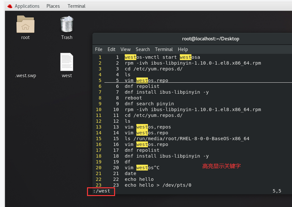Click the red annotation text reading 高亮显示关键字
Viewport: 292px width, 207px height.
tap(221, 165)
